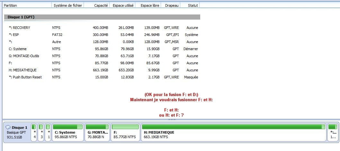The image size is (340, 151).
Task: Select the RECOVERY partition row
Action: click(102, 28)
